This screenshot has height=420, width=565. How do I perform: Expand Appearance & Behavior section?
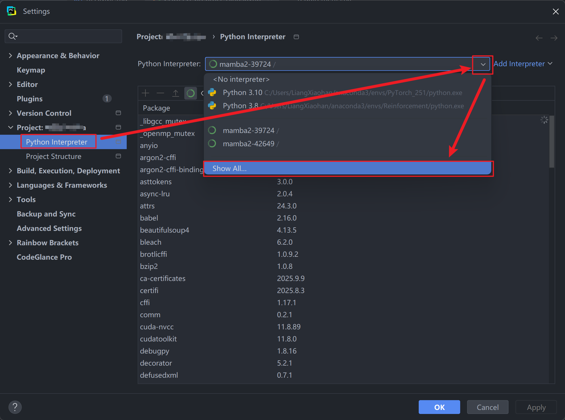point(10,56)
